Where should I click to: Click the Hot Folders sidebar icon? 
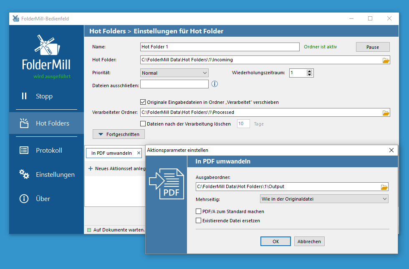[24, 123]
